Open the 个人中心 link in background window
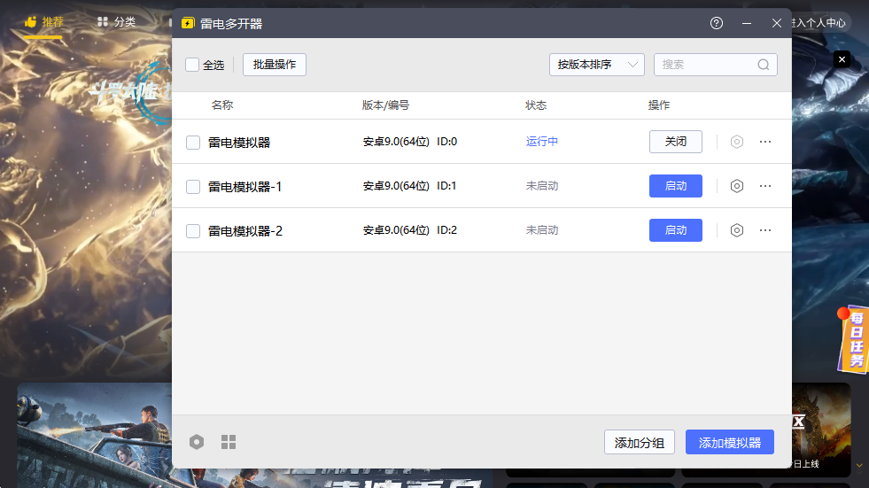The height and width of the screenshot is (488, 869). pyautogui.click(x=820, y=23)
